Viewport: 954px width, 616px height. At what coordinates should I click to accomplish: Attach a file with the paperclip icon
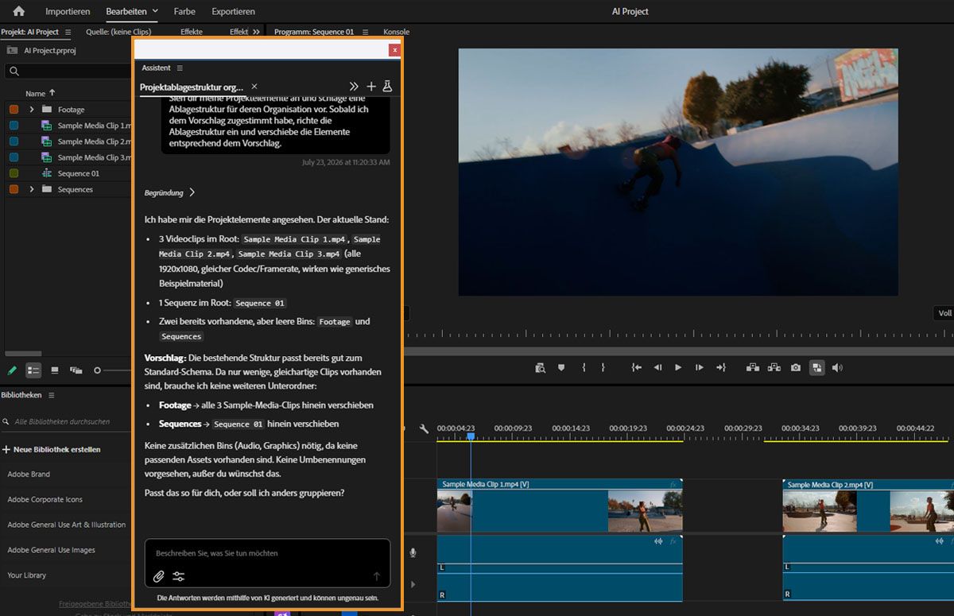tap(159, 576)
